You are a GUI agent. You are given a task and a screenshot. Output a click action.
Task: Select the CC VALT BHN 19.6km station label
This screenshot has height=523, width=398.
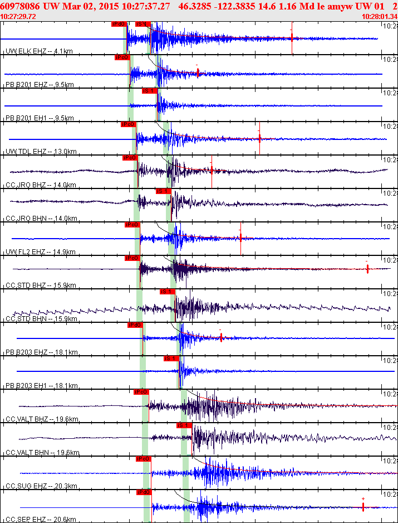click(x=43, y=453)
